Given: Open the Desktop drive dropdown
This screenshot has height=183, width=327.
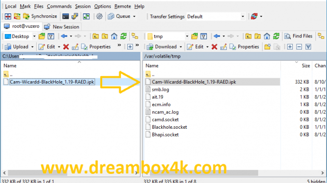Looking at the screenshot, I should coord(34,37).
